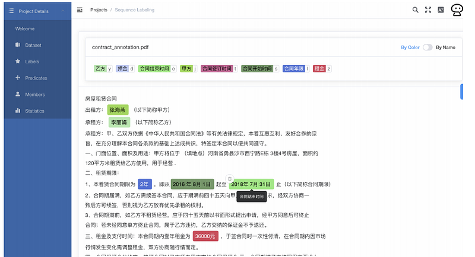Screen dimensions: 475x257
Task: Select the 租金 red label tag
Action: pyautogui.click(x=319, y=69)
